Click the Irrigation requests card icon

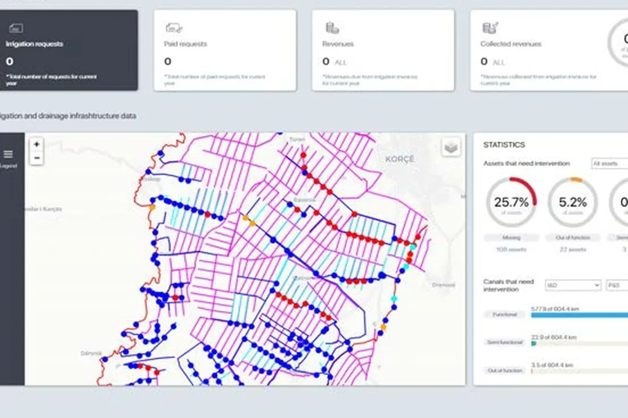point(15,28)
